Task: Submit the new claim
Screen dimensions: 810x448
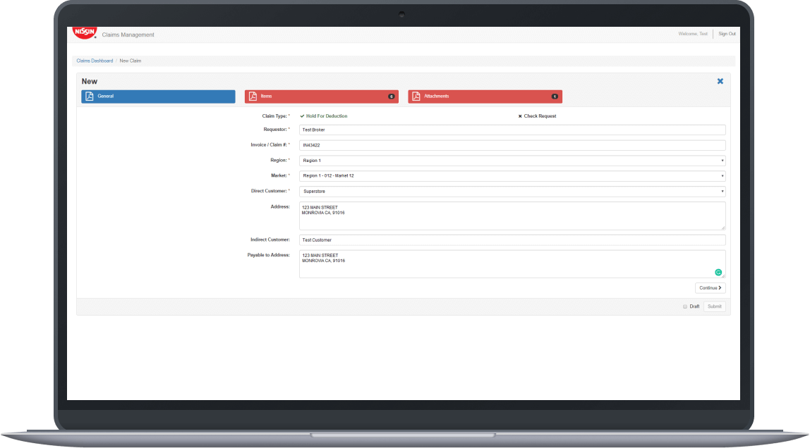Action: point(713,306)
